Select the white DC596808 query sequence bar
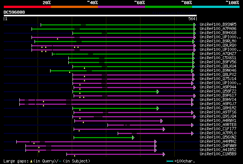243x164 pixels. tap(100, 16)
